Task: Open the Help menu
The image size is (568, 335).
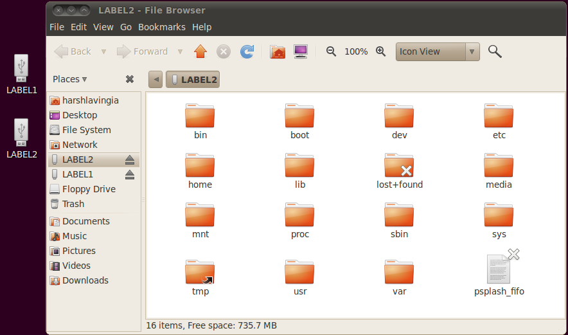Action: click(x=202, y=27)
